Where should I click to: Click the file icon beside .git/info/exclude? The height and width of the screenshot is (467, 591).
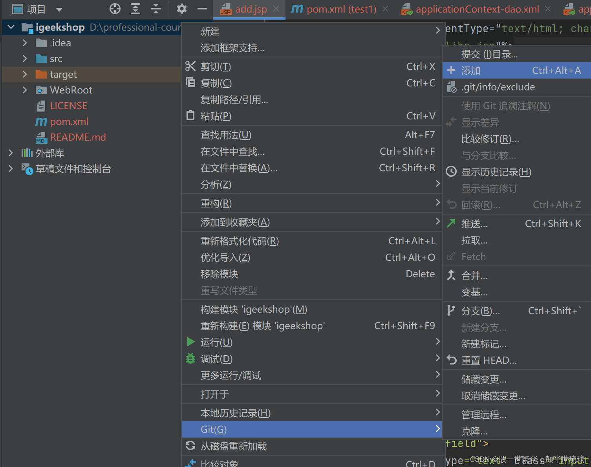pyautogui.click(x=452, y=87)
